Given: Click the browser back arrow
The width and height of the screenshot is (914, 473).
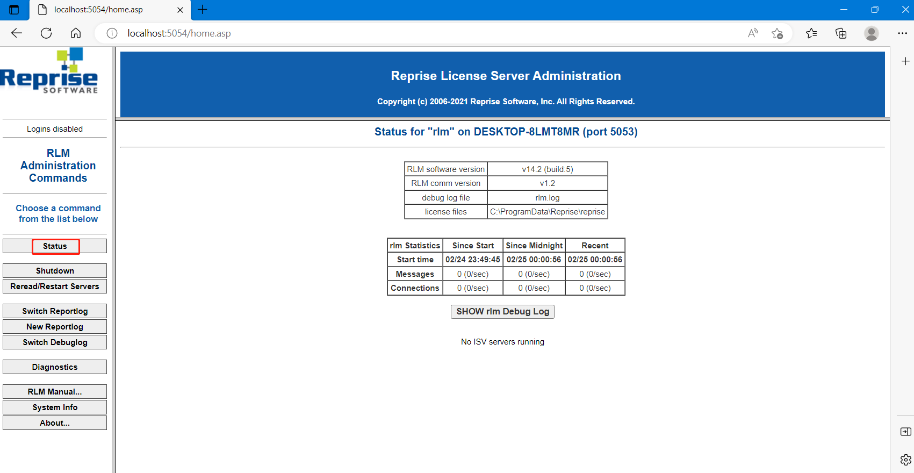Looking at the screenshot, I should coord(17,33).
